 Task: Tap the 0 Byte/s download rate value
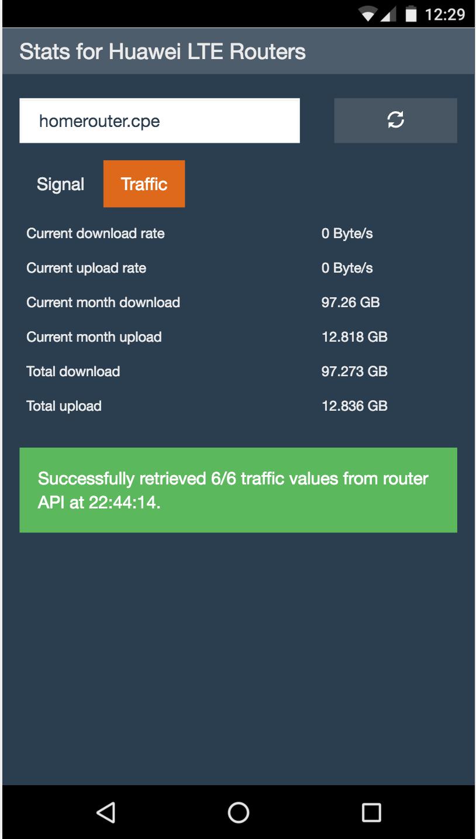(347, 233)
